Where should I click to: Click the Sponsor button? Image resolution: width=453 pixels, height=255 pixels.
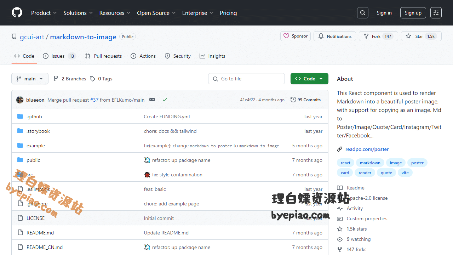296,36
